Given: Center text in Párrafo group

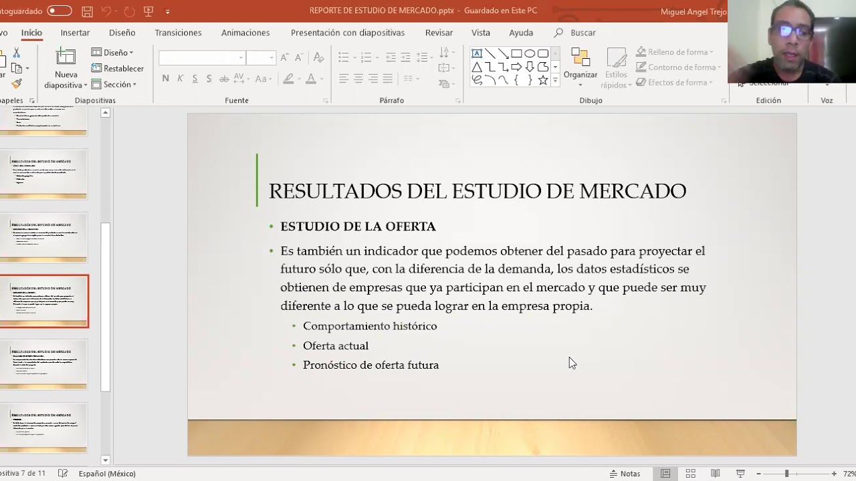Looking at the screenshot, I should (x=358, y=79).
